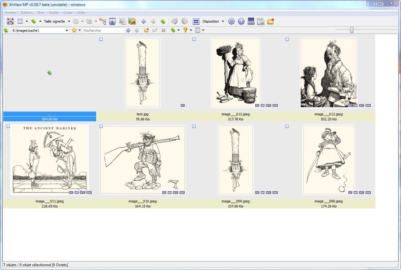Rotate right using the clockwise icon
401x270 pixels.
[x=184, y=21]
